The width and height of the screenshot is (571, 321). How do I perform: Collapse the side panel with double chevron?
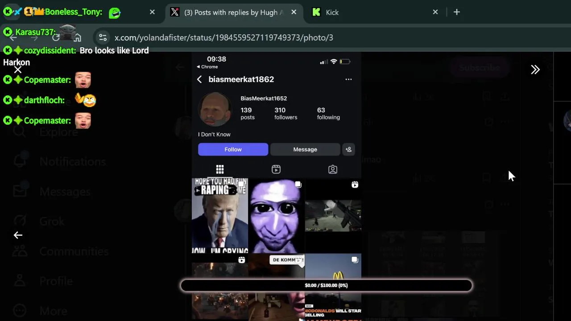535,70
